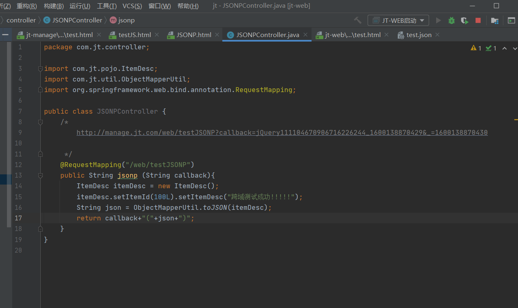Image resolution: width=518 pixels, height=308 pixels.
Task: Click the yellow warning stripe on right scrollbar
Action: (x=516, y=120)
